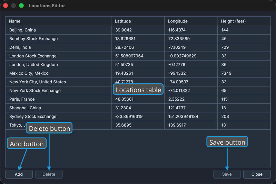The width and height of the screenshot is (276, 184).
Task: Click height value 203
Action: [x=225, y=117]
